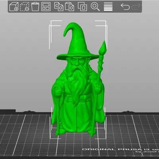Open variable layer height editing

click(x=108, y=6)
